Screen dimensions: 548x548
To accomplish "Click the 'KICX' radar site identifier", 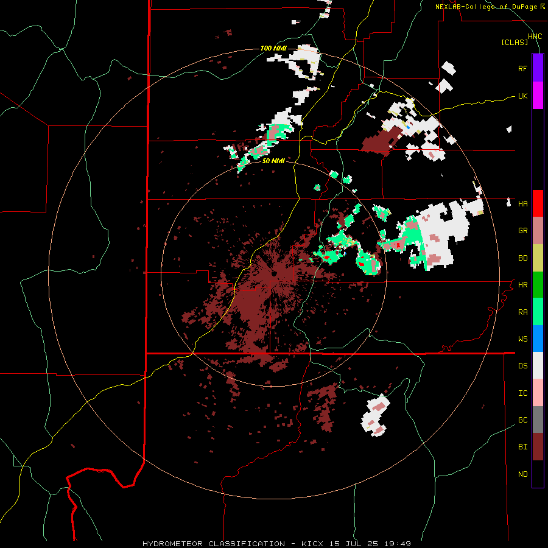I will point(313,544).
